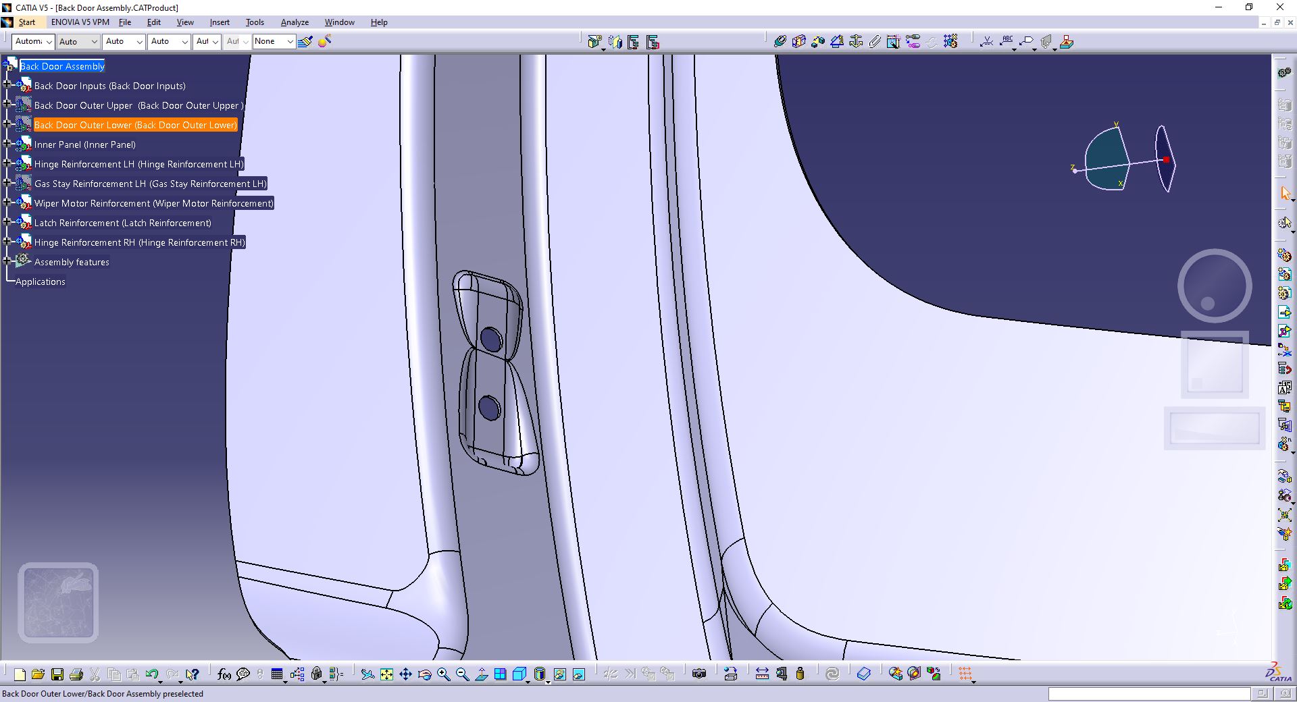Image resolution: width=1297 pixels, height=702 pixels.
Task: Toggle the Normal View icon
Action: (482, 674)
